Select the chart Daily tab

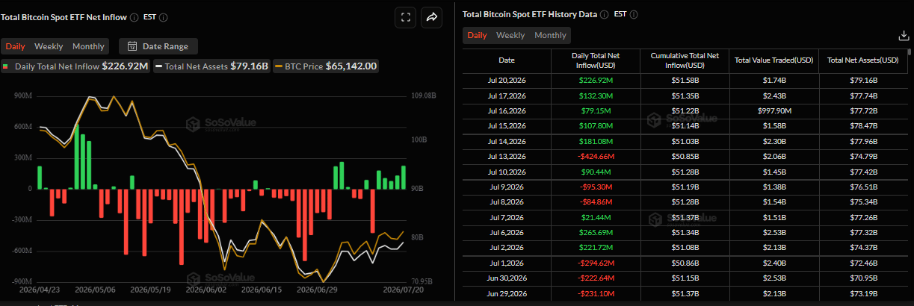tap(15, 46)
